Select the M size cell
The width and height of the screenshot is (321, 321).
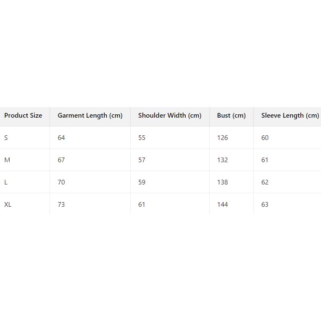[7, 160]
